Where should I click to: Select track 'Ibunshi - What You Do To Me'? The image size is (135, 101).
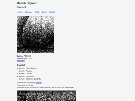pos(30,79)
